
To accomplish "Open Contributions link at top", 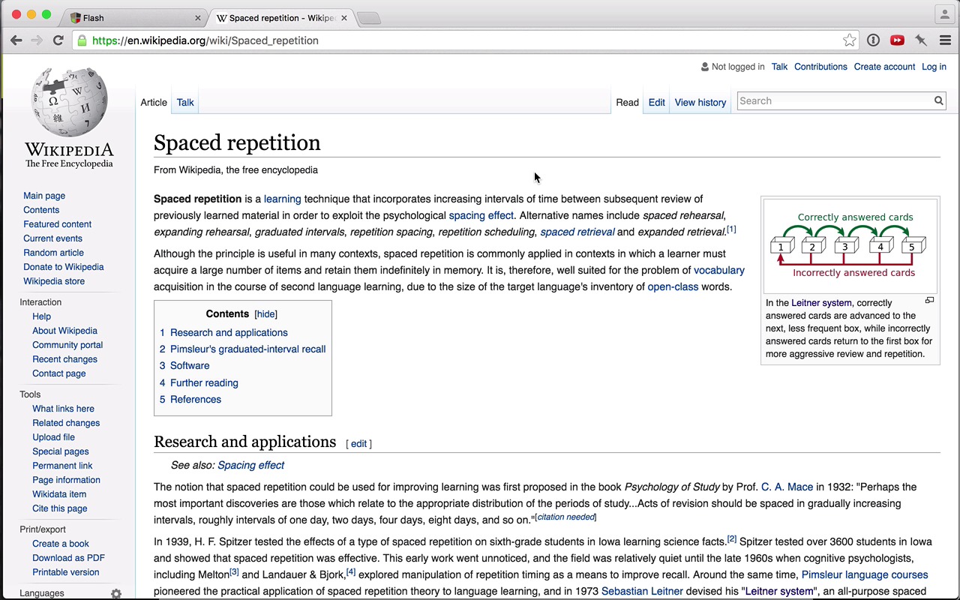I will coord(820,67).
